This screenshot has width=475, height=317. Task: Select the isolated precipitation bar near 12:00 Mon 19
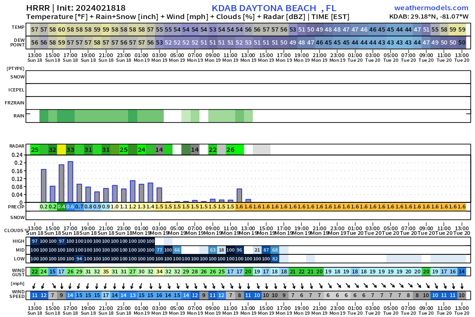239,195
